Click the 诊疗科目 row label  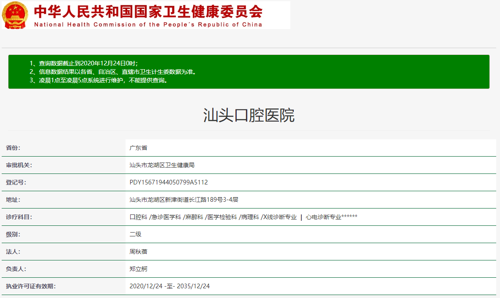(x=19, y=217)
